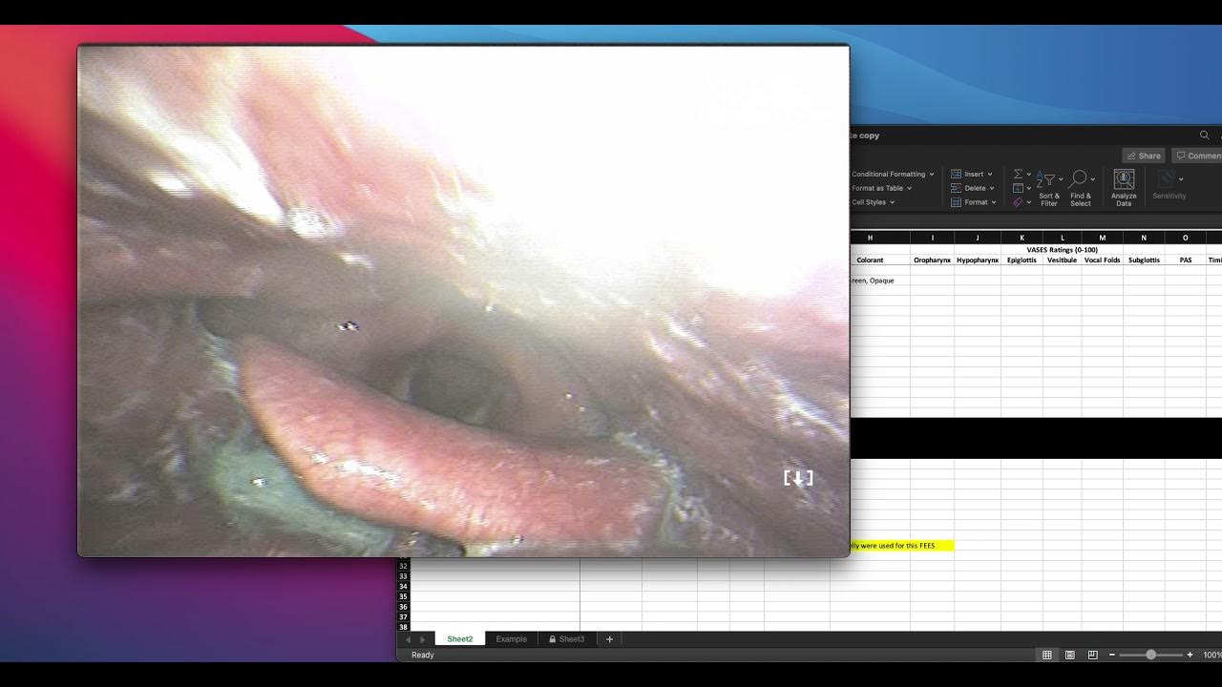Switch to Page Layout view icon
1222x687 pixels.
click(x=1069, y=655)
